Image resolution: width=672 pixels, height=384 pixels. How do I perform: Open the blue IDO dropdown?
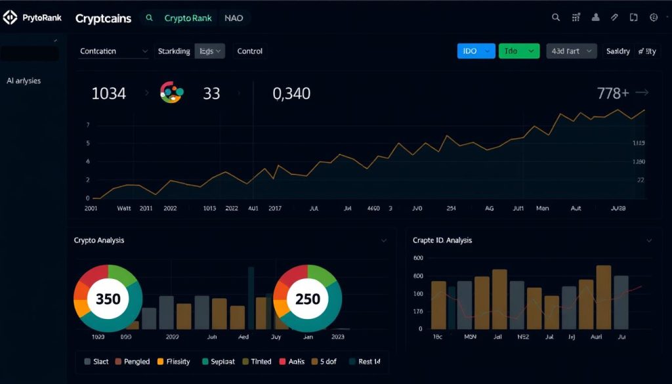coord(476,51)
